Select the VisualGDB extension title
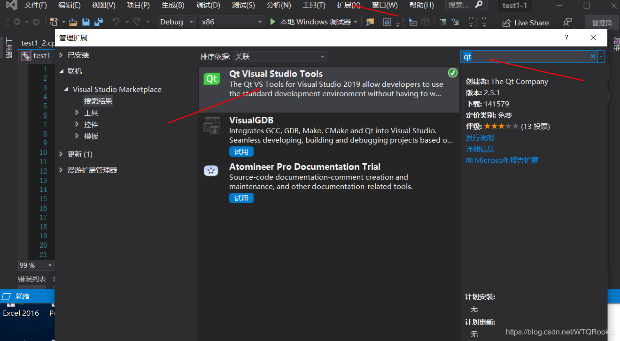 (251, 120)
